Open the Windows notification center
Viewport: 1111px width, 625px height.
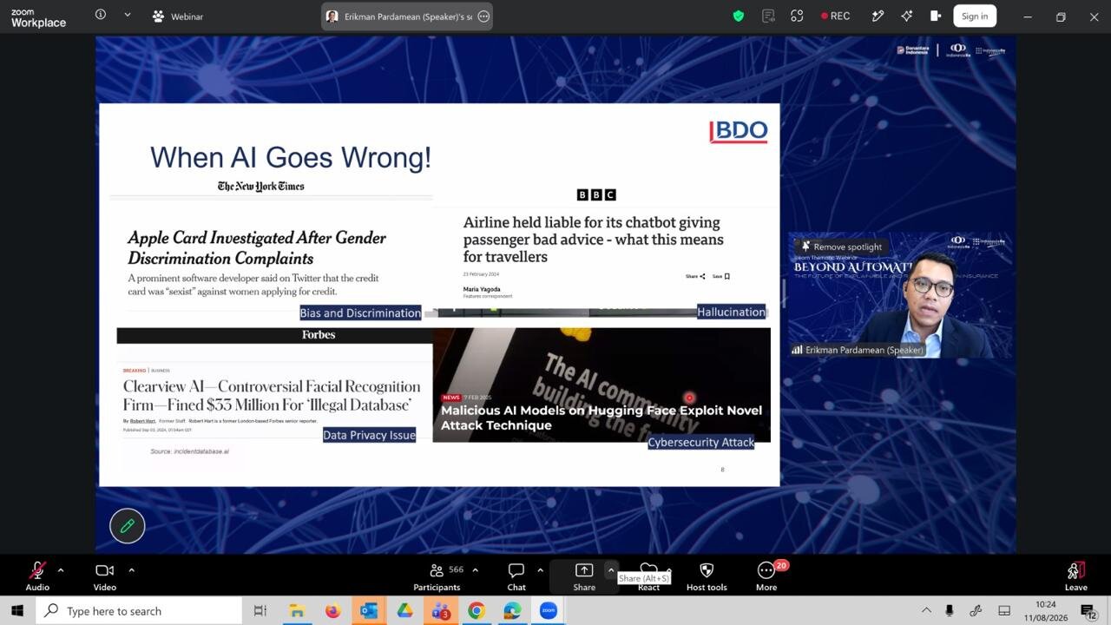click(x=1088, y=611)
